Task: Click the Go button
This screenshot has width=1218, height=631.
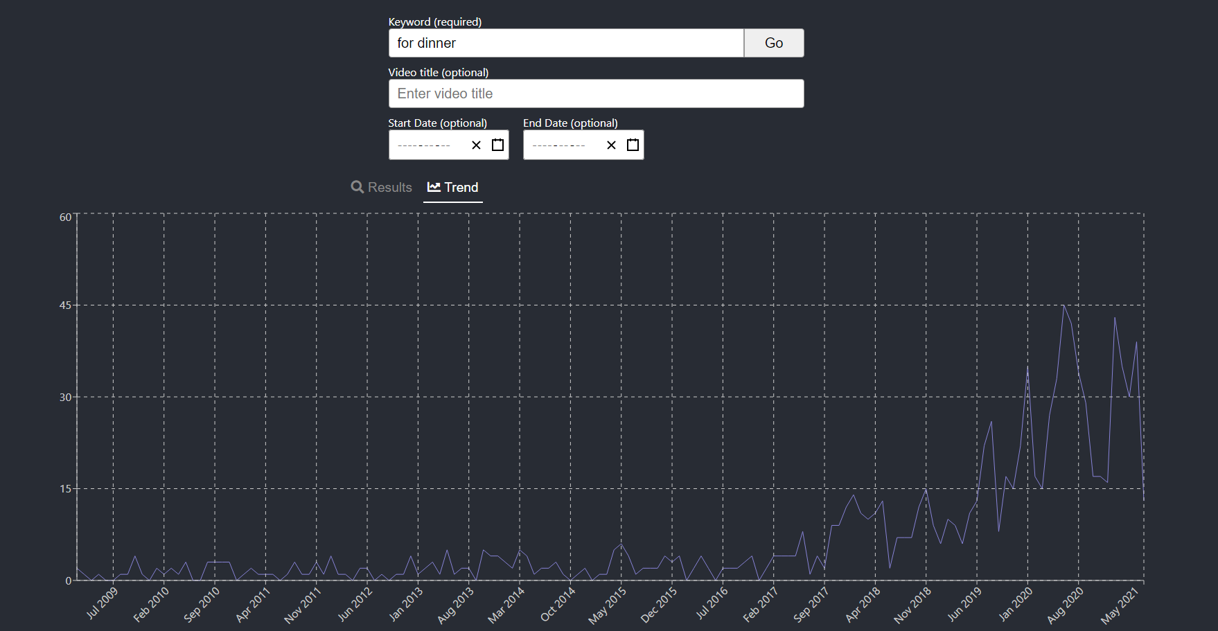Action: [x=774, y=43]
